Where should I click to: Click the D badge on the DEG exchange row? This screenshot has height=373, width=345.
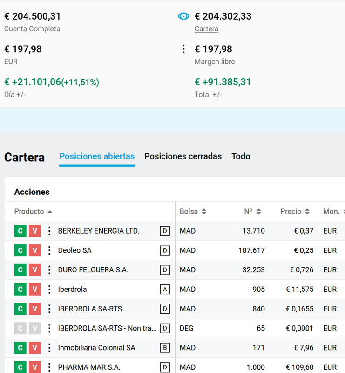click(165, 328)
